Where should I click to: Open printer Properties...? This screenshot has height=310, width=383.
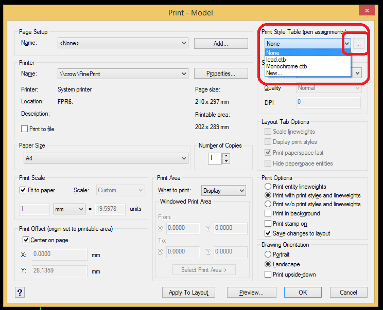click(x=221, y=74)
